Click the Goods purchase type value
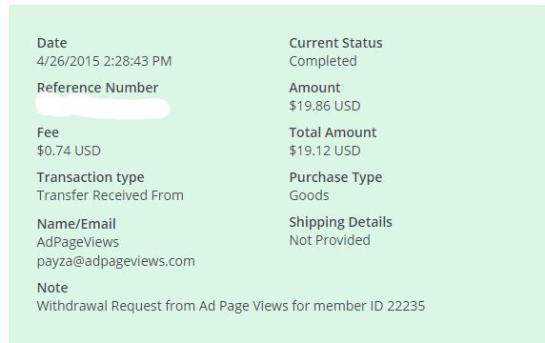 (309, 195)
